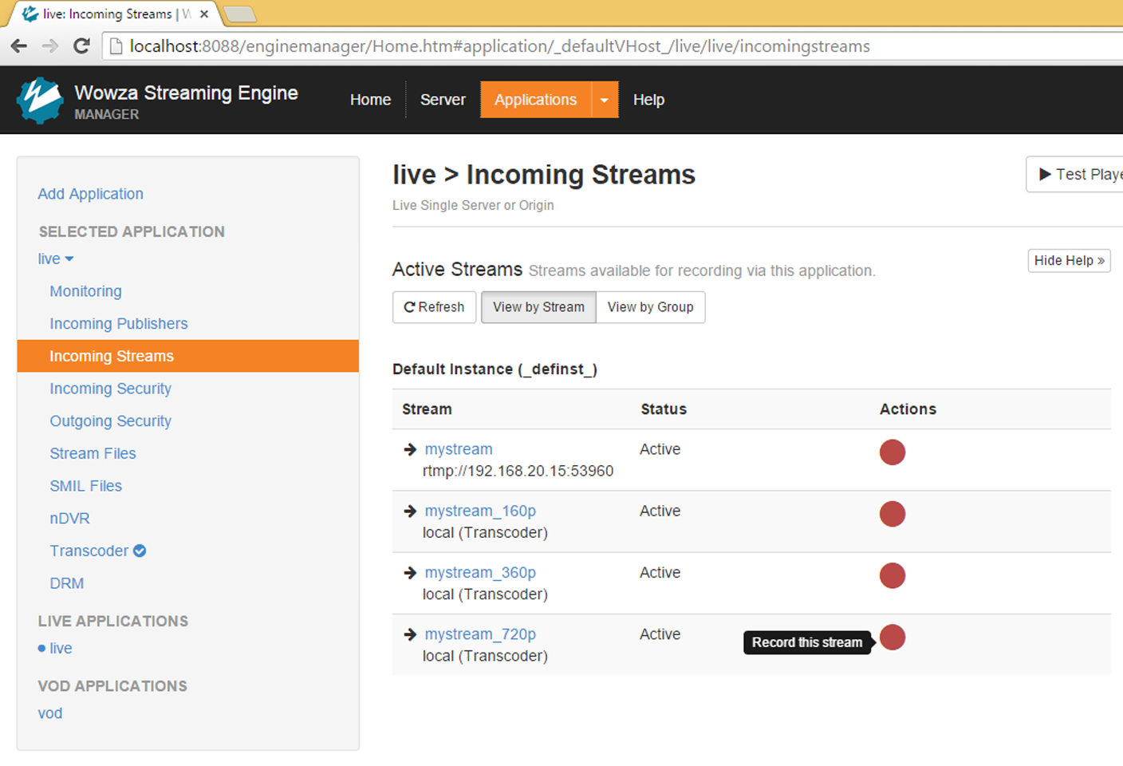The height and width of the screenshot is (766, 1123).
Task: Open DRM in the sidebar
Action: (x=66, y=583)
